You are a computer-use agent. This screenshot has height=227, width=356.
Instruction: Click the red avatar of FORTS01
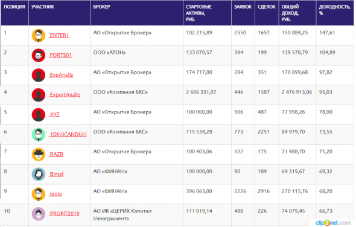pyautogui.click(x=39, y=55)
